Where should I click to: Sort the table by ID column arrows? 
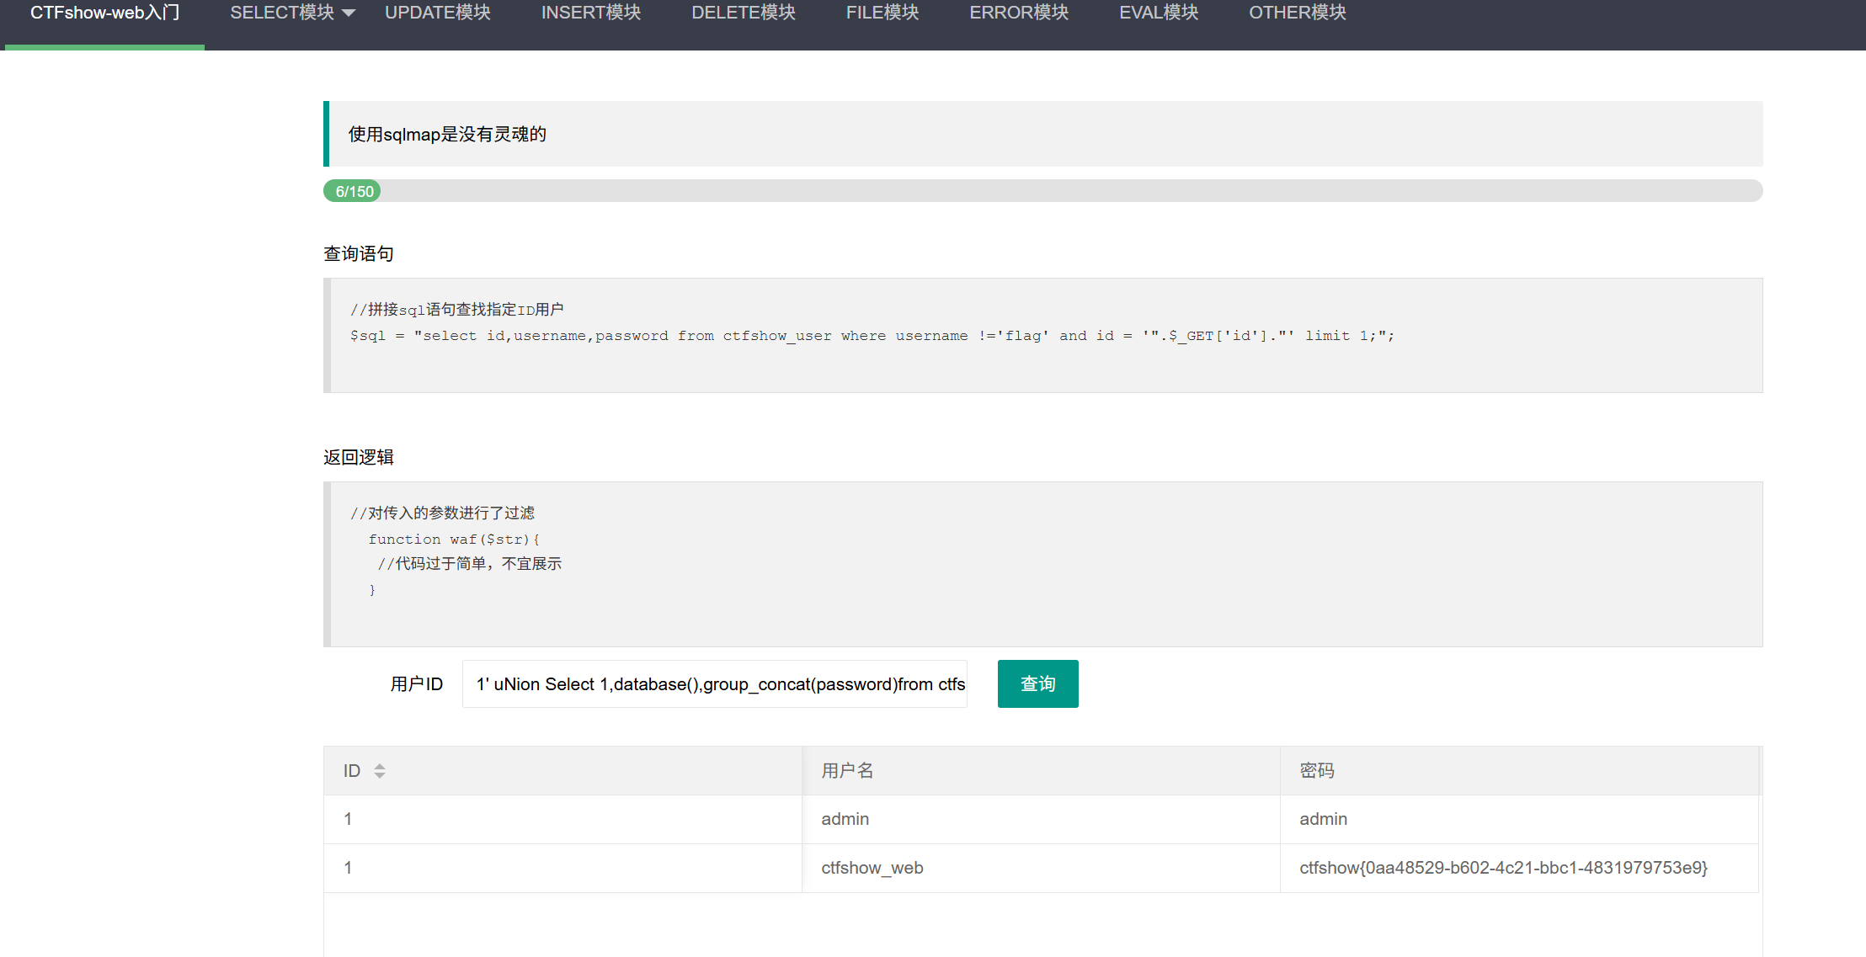(x=380, y=770)
